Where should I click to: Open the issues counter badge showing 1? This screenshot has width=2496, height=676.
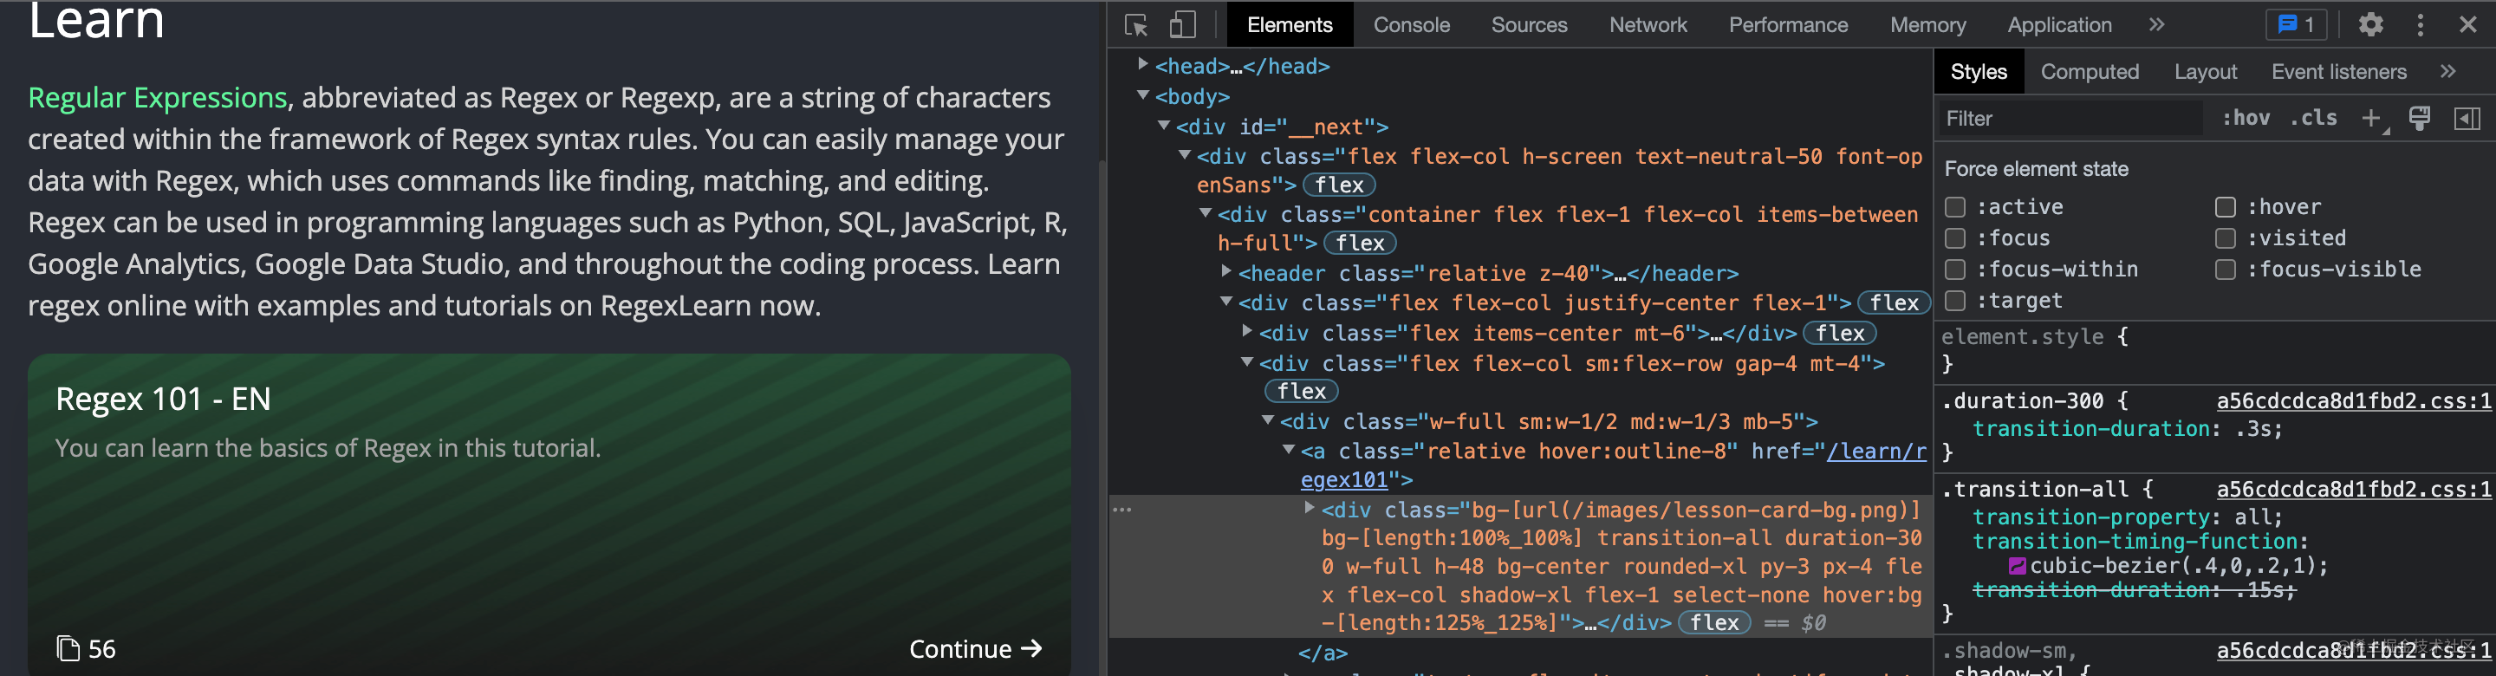pyautogui.click(x=2296, y=25)
